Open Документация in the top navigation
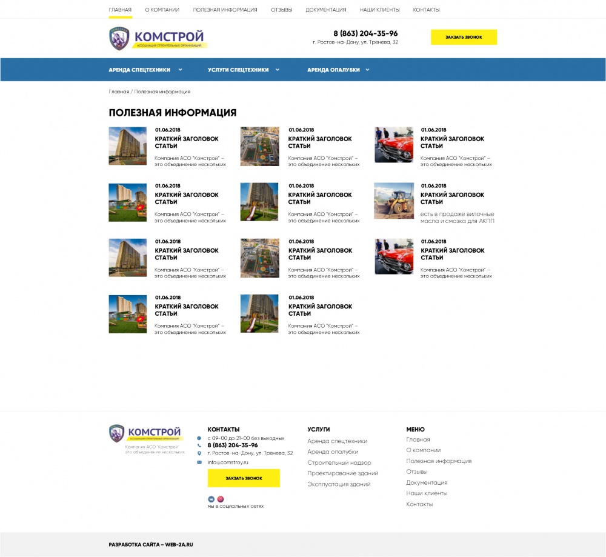606x557 pixels. click(x=326, y=10)
